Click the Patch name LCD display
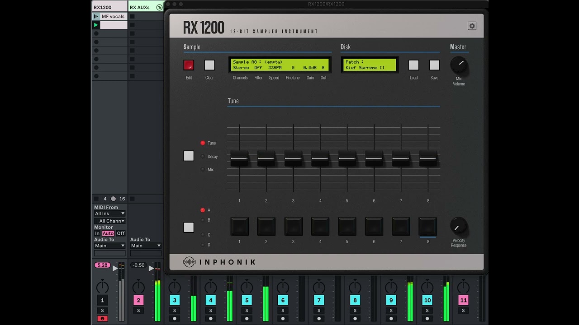Screen dimensions: 579x325 pos(370,65)
